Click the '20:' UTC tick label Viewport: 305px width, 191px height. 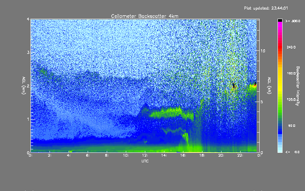tap(221, 155)
